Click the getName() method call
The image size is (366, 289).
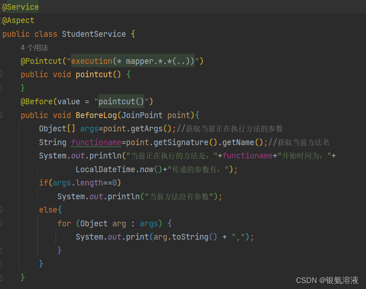click(243, 142)
